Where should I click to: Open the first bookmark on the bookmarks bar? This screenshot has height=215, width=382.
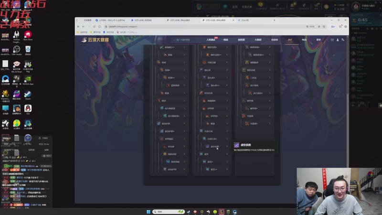82,32
